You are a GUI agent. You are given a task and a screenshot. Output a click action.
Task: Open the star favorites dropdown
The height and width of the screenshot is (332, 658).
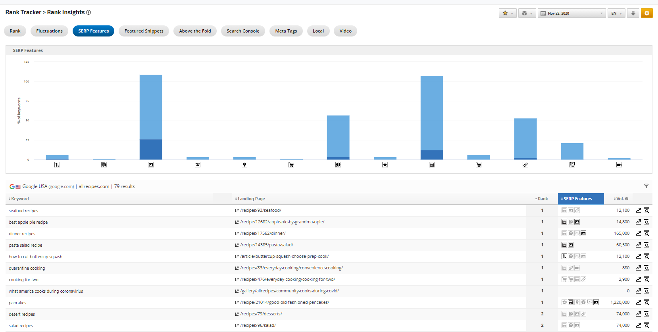507,13
